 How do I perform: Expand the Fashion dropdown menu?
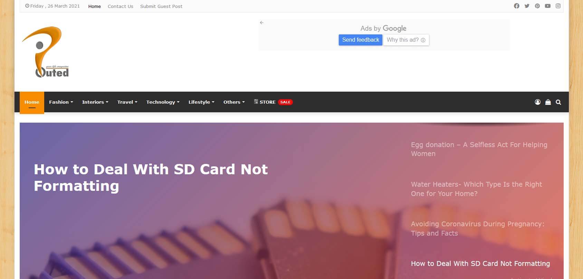pos(61,102)
